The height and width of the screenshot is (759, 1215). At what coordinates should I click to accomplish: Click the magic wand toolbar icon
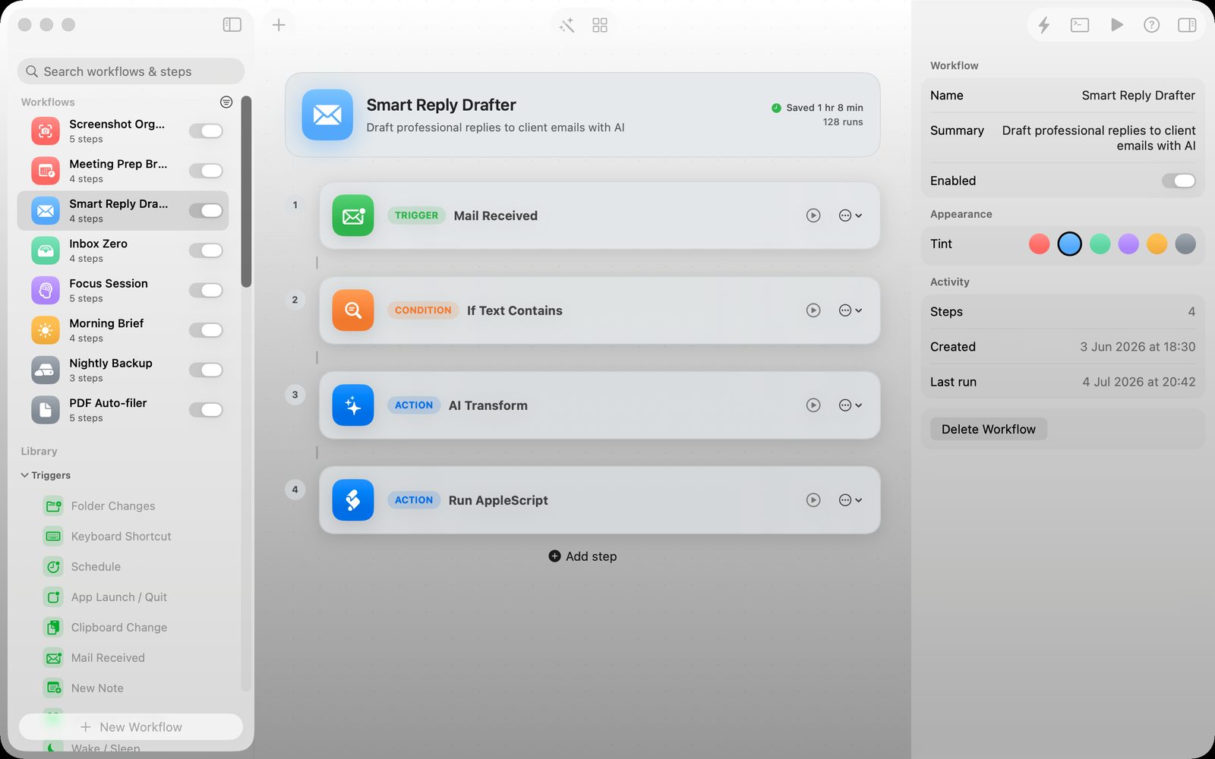(x=566, y=26)
